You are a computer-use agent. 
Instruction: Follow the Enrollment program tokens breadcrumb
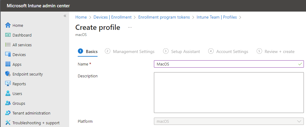click(x=164, y=17)
